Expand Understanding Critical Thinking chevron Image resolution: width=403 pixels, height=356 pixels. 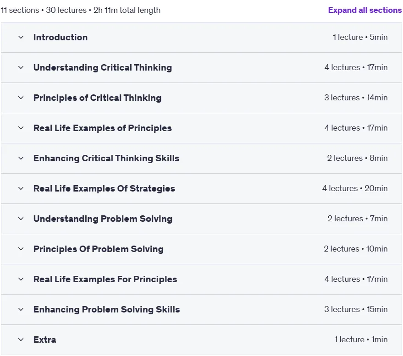tap(21, 67)
